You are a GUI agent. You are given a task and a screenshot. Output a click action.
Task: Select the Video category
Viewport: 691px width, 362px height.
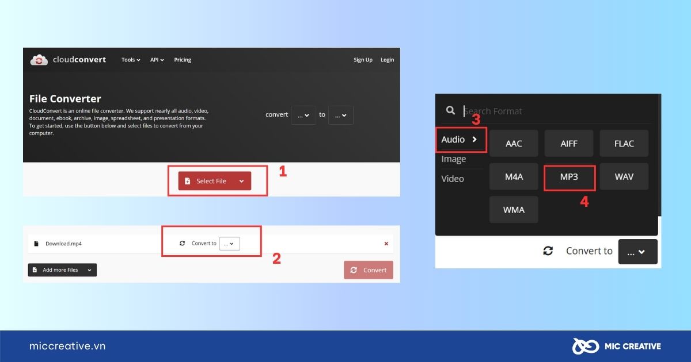click(453, 179)
